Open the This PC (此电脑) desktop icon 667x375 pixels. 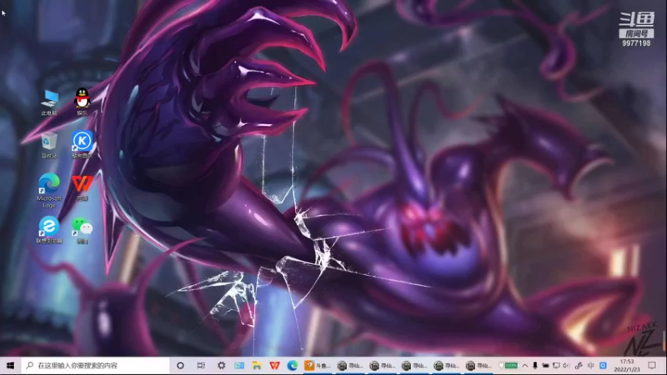(49, 102)
